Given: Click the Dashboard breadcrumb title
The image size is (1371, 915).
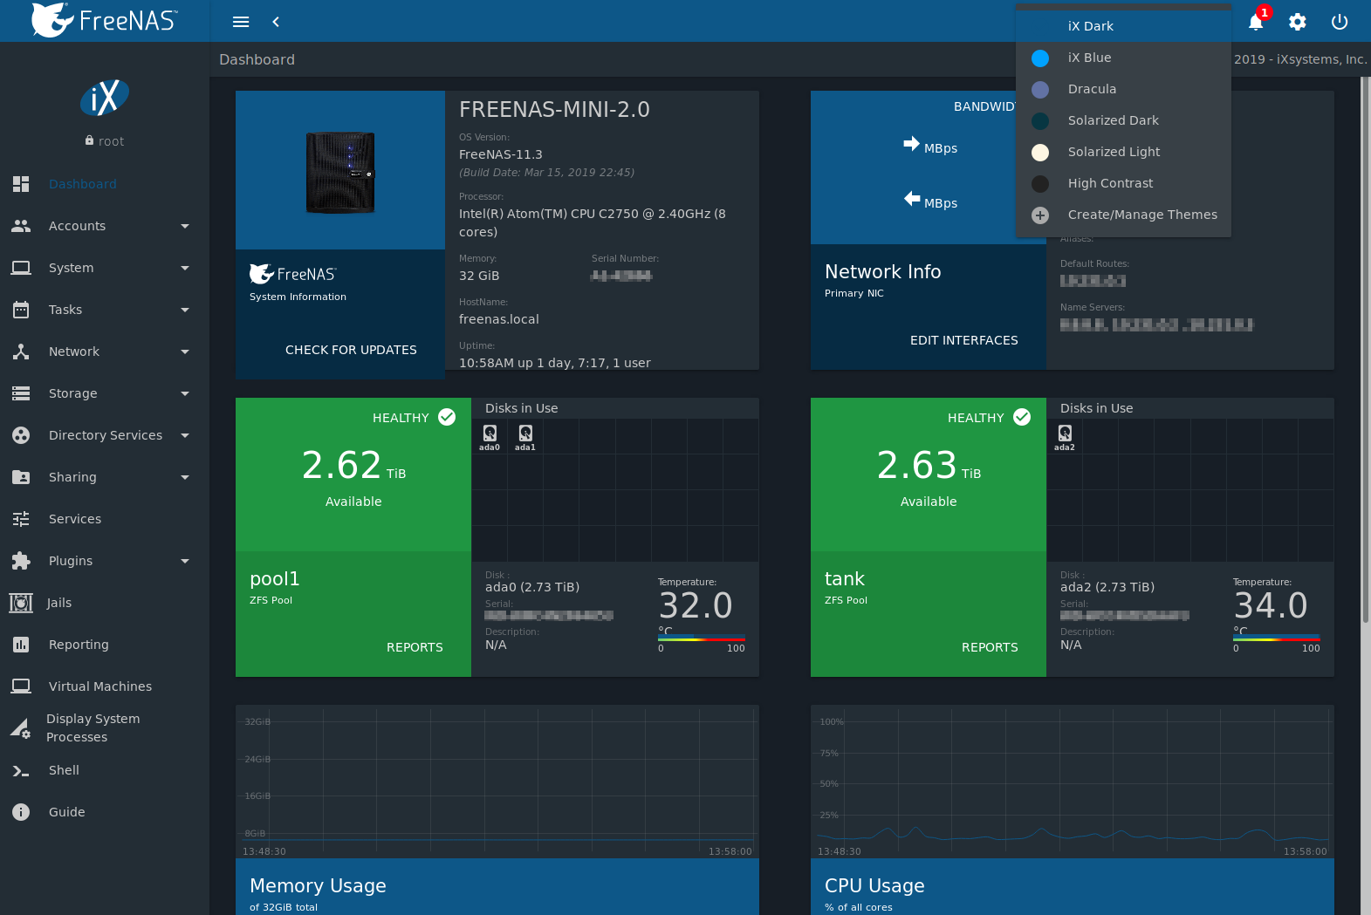Looking at the screenshot, I should (x=257, y=59).
